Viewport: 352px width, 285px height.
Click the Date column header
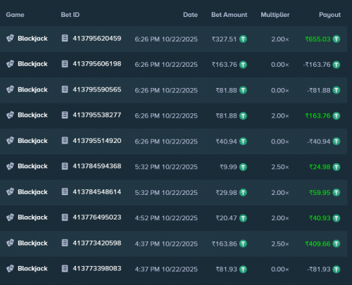[190, 15]
